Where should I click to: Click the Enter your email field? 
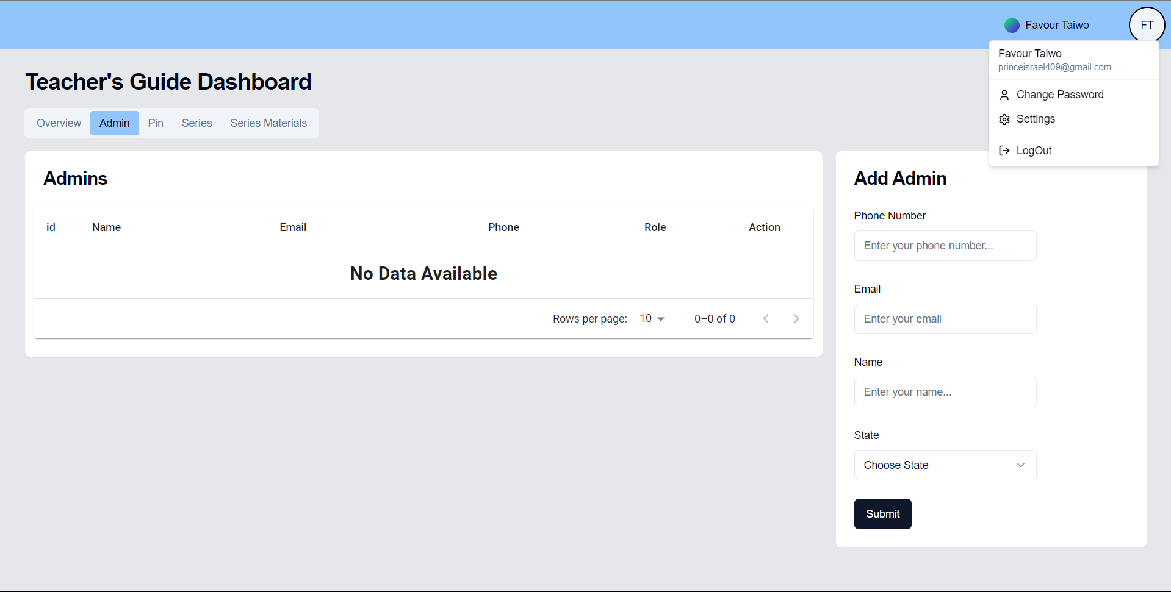point(945,319)
